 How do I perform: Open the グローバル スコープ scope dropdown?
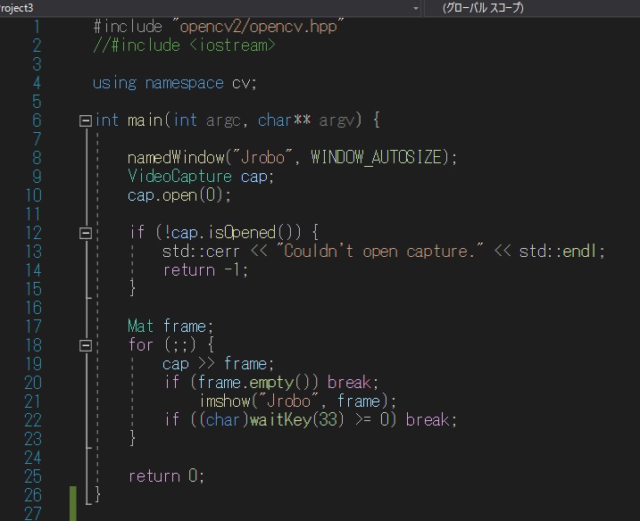(531, 8)
